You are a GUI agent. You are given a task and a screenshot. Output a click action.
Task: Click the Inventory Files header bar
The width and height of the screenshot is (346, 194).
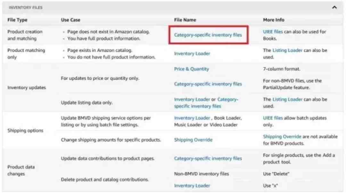click(173, 7)
